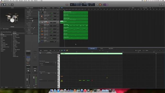Image resolution: width=165 pixels, height=93 pixels.
Task: Add a new track with plus button
Action: (x=40, y=10)
